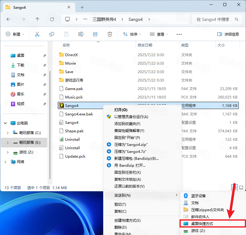Viewport: 246px width, 235px height.
Task: Close the Sango4 tab
Action: [x=69, y=7]
